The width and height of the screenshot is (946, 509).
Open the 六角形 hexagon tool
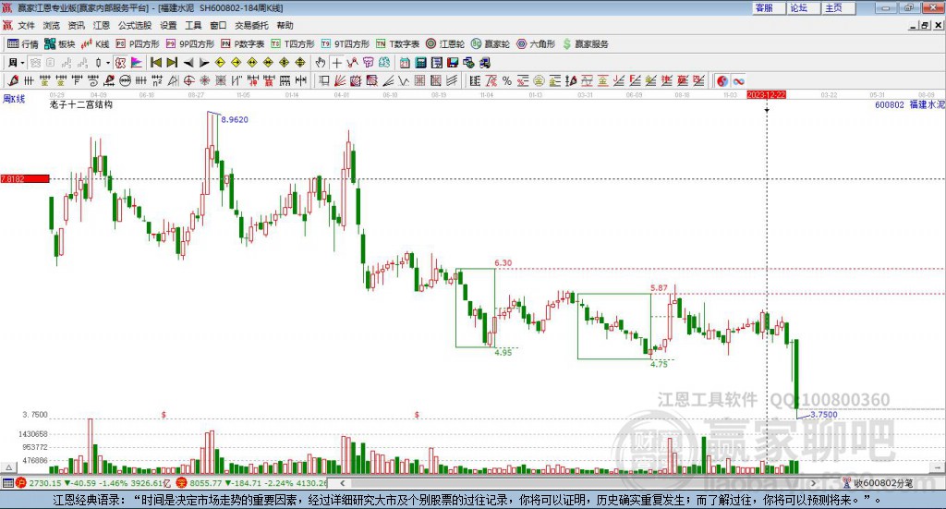(x=536, y=44)
